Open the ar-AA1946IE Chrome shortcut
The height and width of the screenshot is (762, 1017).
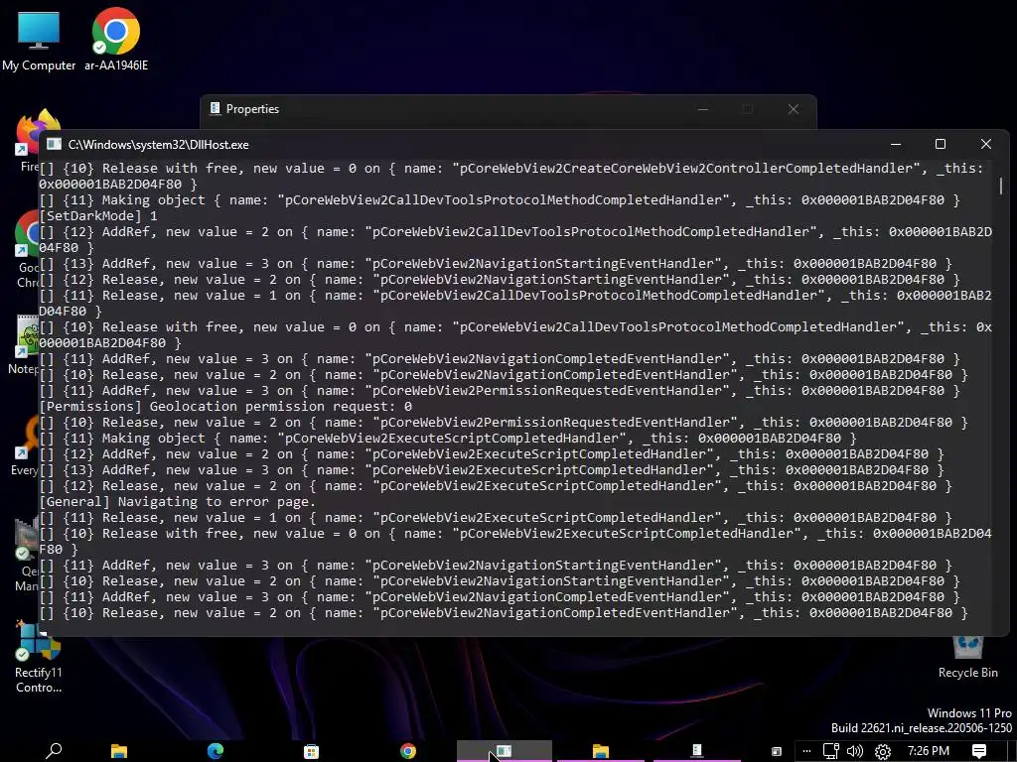(116, 40)
